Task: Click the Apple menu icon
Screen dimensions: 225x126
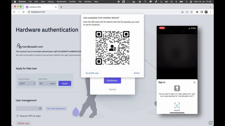Action: pos(15,2)
